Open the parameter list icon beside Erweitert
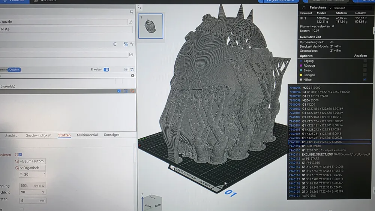 coord(126,70)
